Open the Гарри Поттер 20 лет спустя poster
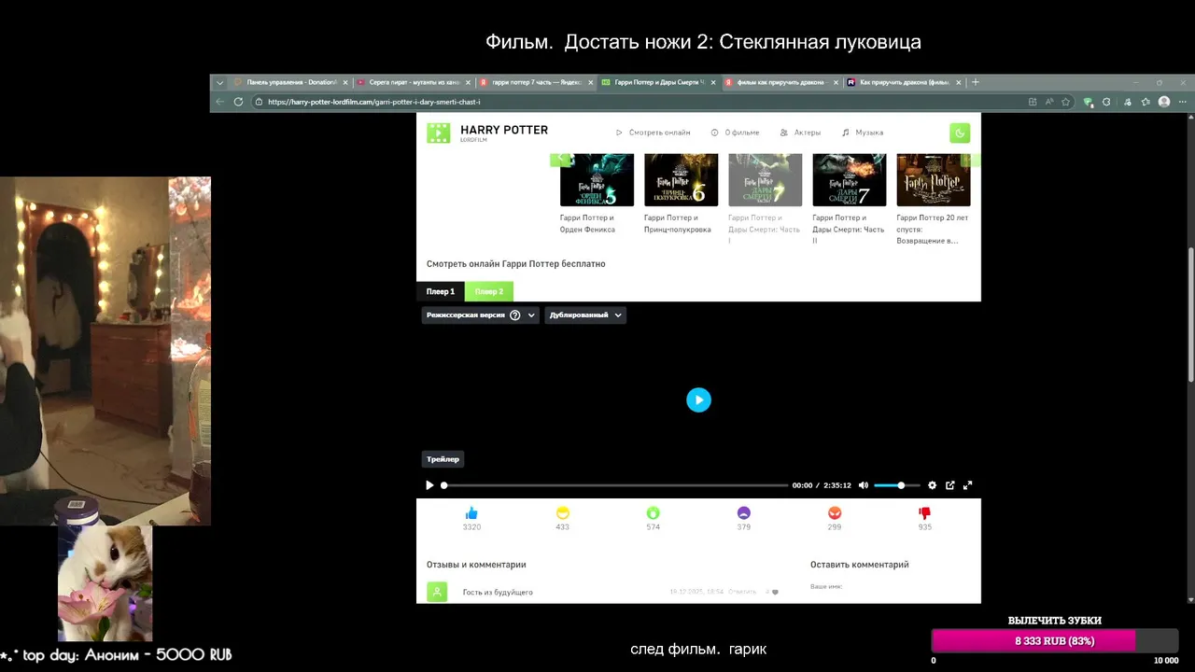The height and width of the screenshot is (672, 1195). (933, 180)
